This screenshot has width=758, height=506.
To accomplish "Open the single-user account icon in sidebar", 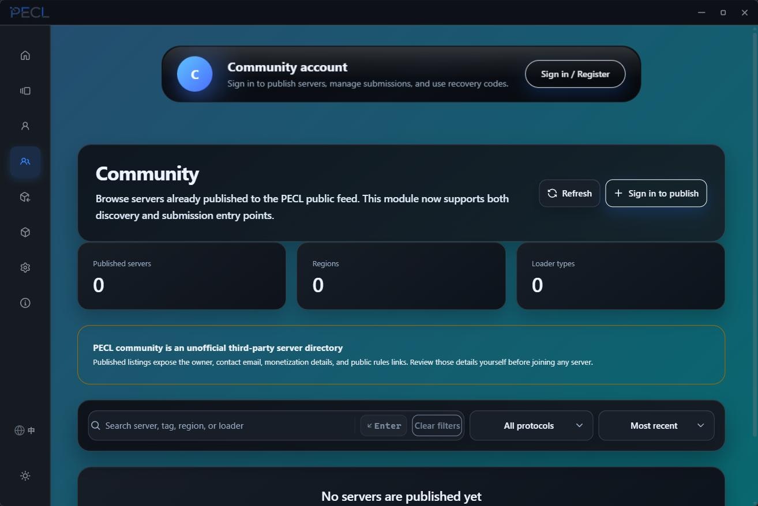I will coord(25,126).
